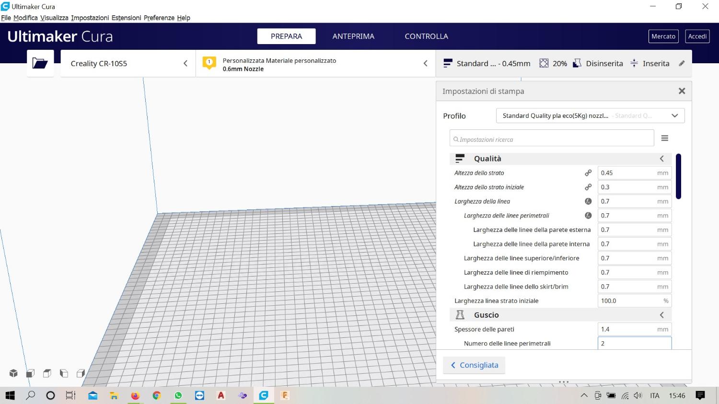Screen dimensions: 719x404
Task: Click the clock showing 15:46
Action: click(677, 395)
